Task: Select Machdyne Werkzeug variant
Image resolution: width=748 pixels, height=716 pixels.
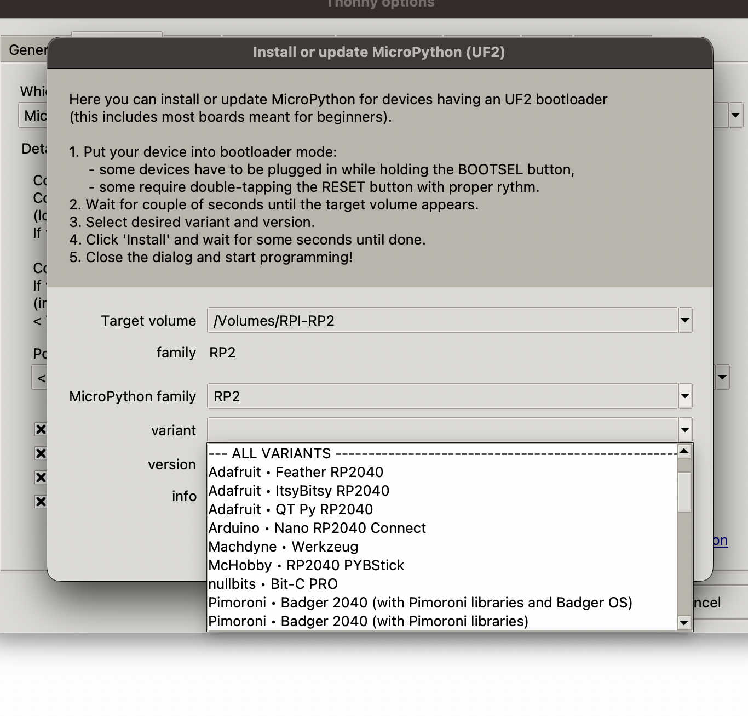Action: [442, 547]
